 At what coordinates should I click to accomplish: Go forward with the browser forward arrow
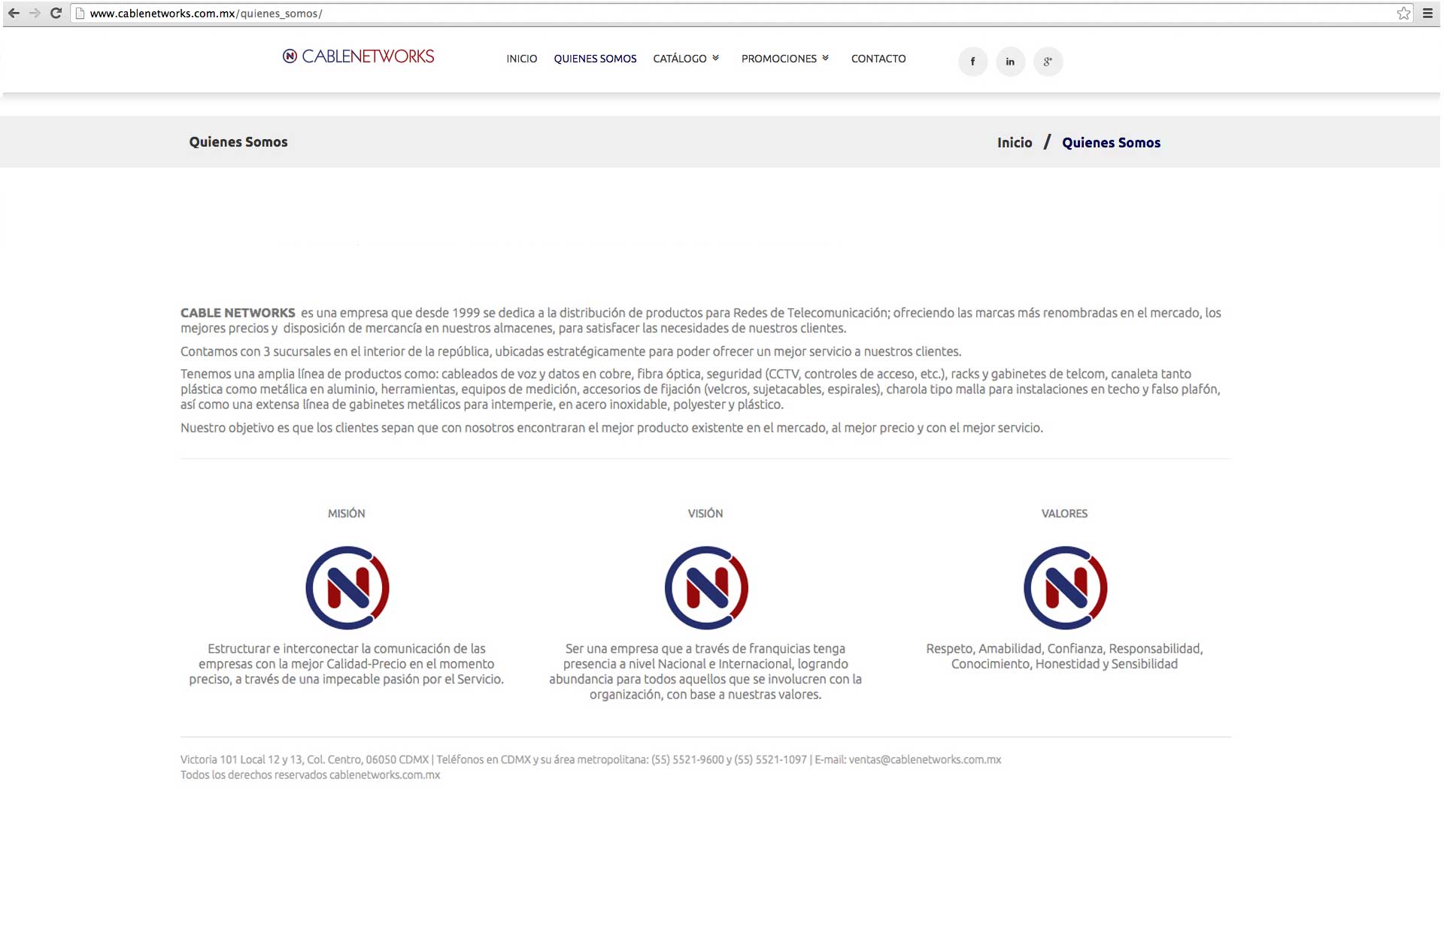click(35, 14)
